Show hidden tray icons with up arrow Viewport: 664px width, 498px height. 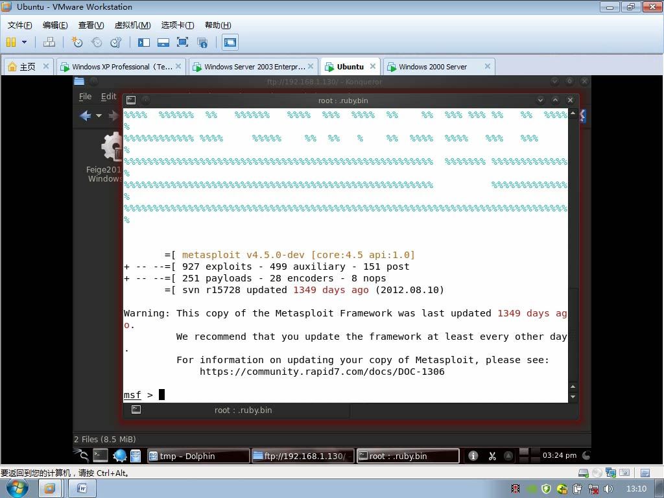pos(508,456)
